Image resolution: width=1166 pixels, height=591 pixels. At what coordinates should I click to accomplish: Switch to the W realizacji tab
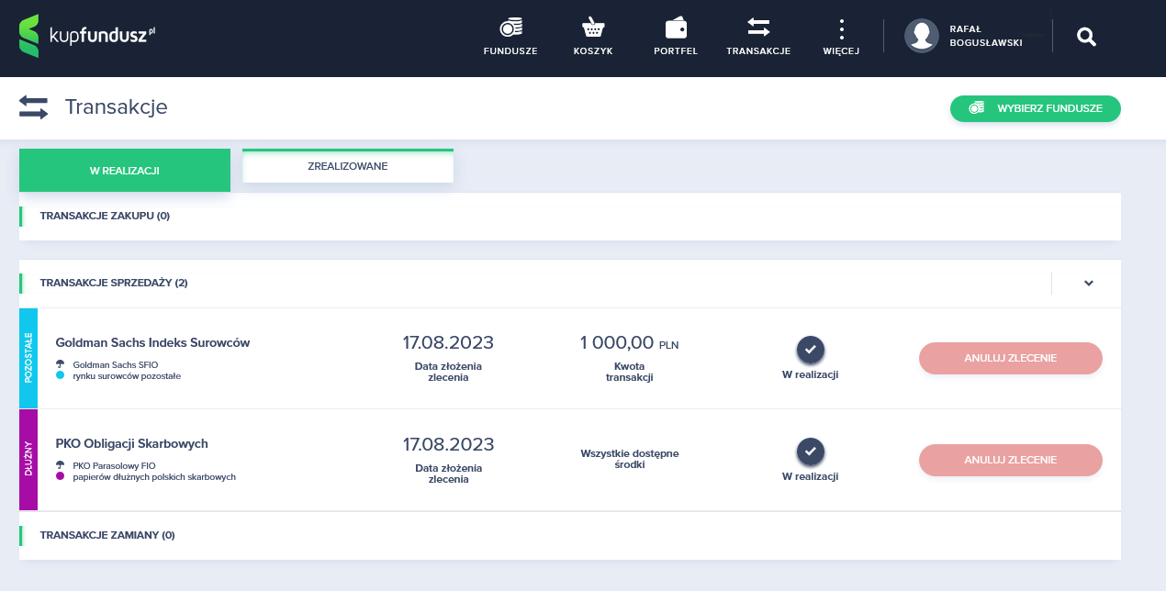click(x=125, y=171)
